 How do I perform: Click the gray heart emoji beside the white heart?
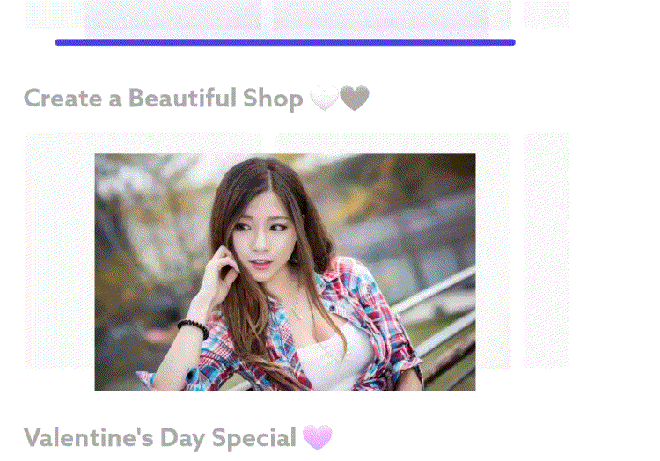pos(355,98)
